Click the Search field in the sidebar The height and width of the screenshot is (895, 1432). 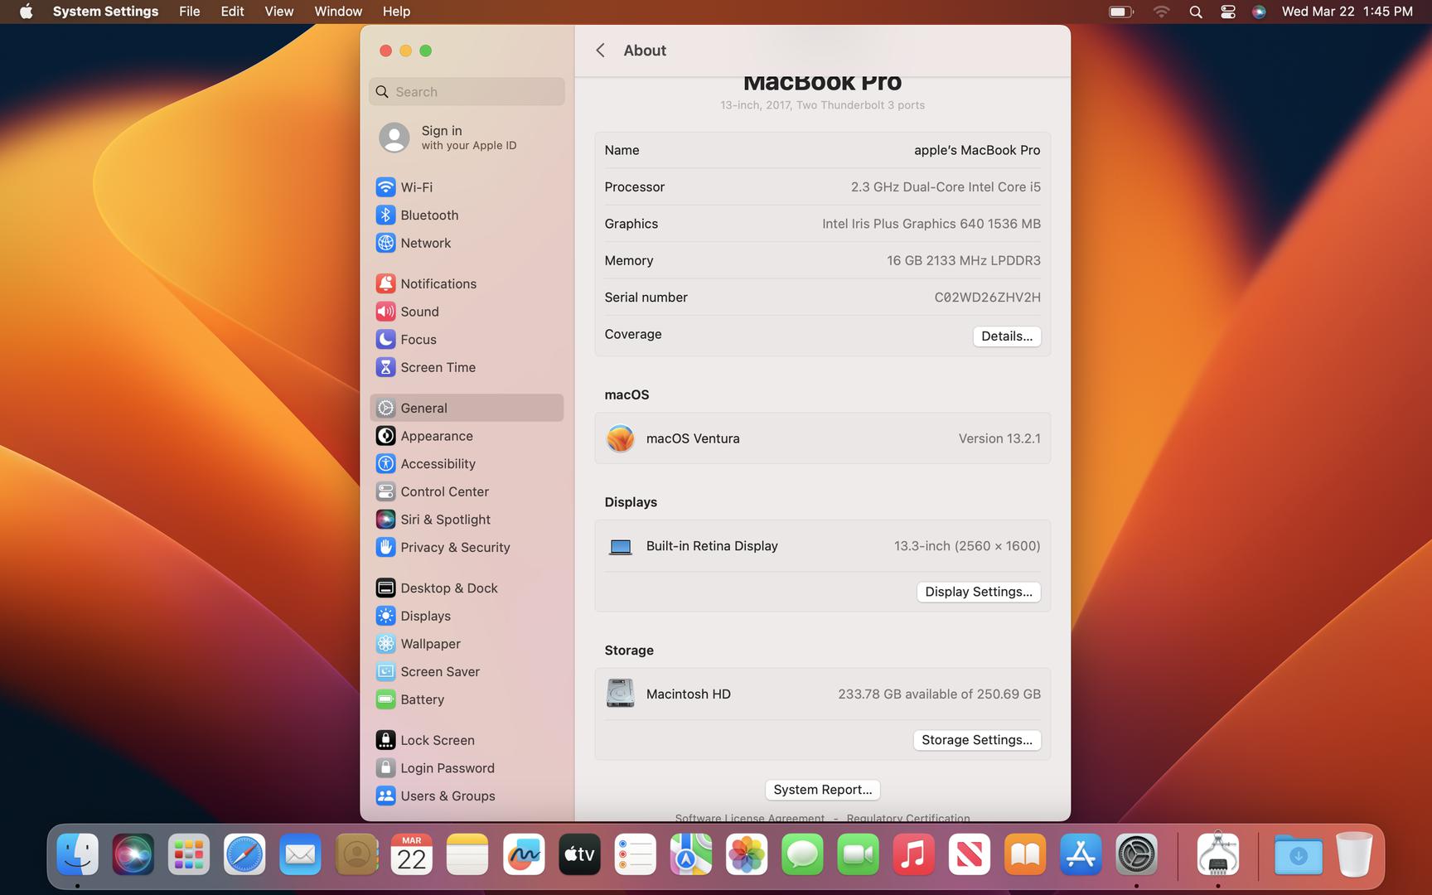pyautogui.click(x=467, y=92)
